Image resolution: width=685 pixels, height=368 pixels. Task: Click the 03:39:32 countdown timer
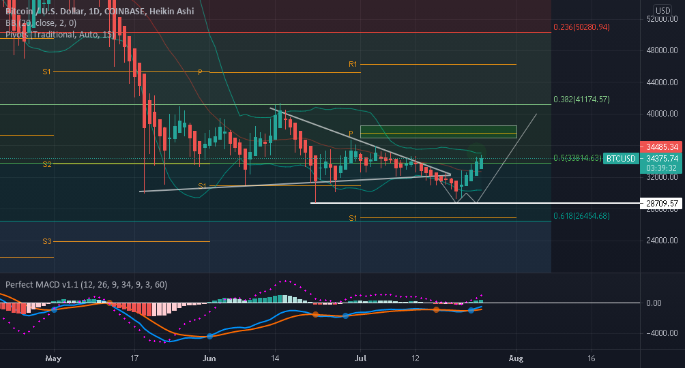[x=662, y=168]
